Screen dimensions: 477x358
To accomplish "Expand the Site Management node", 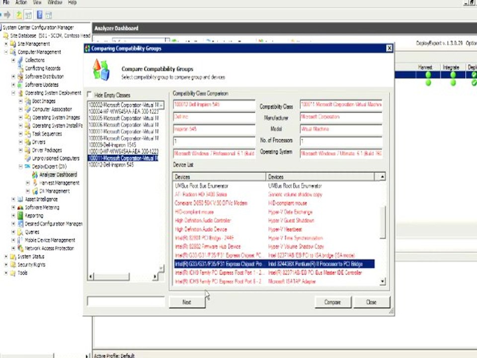I will point(6,44).
